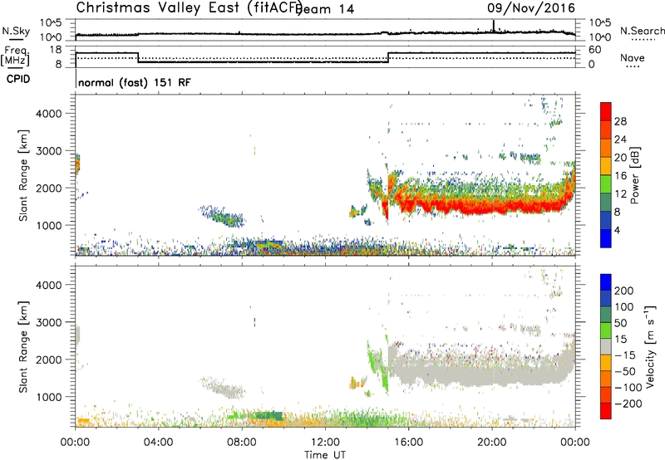
Task: Click the '60' tick on the frequency panel's right axis
Action: (x=595, y=50)
